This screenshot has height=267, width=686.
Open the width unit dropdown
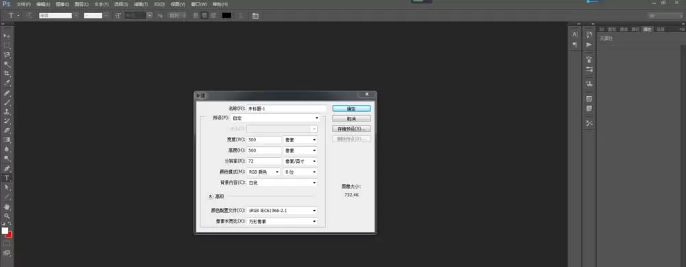pyautogui.click(x=300, y=139)
